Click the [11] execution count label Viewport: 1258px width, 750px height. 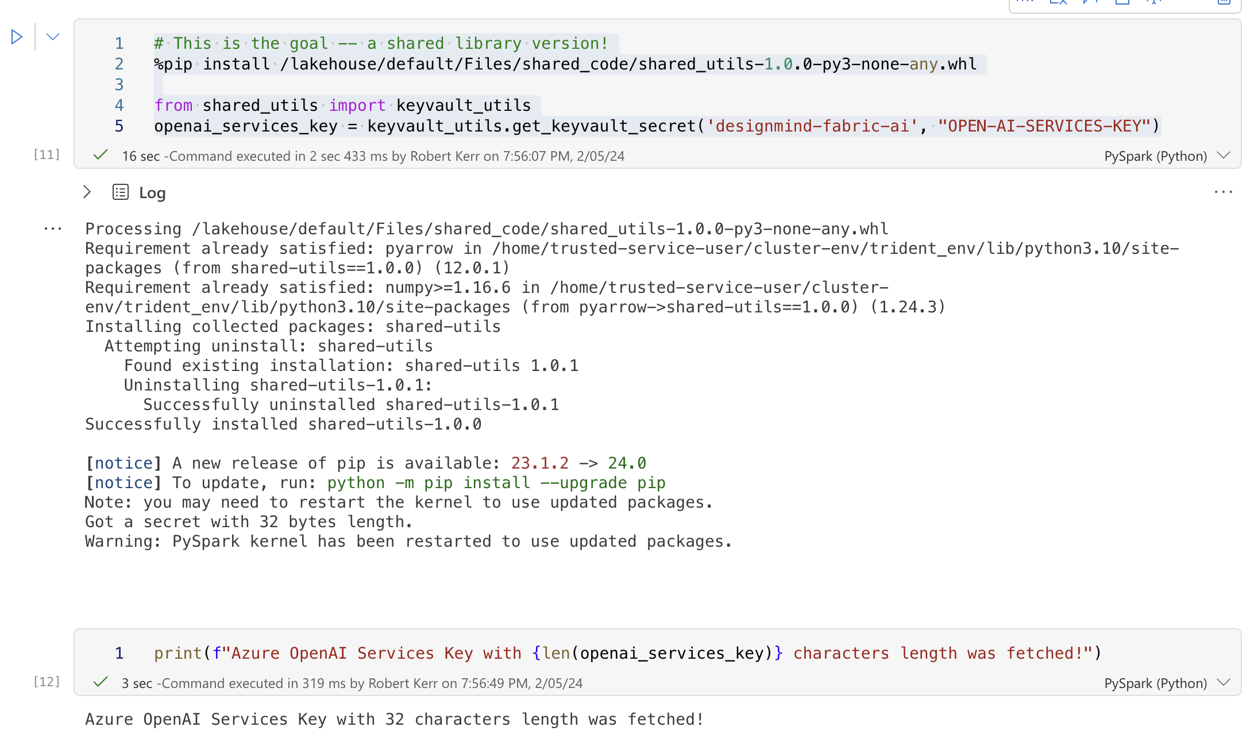(47, 154)
